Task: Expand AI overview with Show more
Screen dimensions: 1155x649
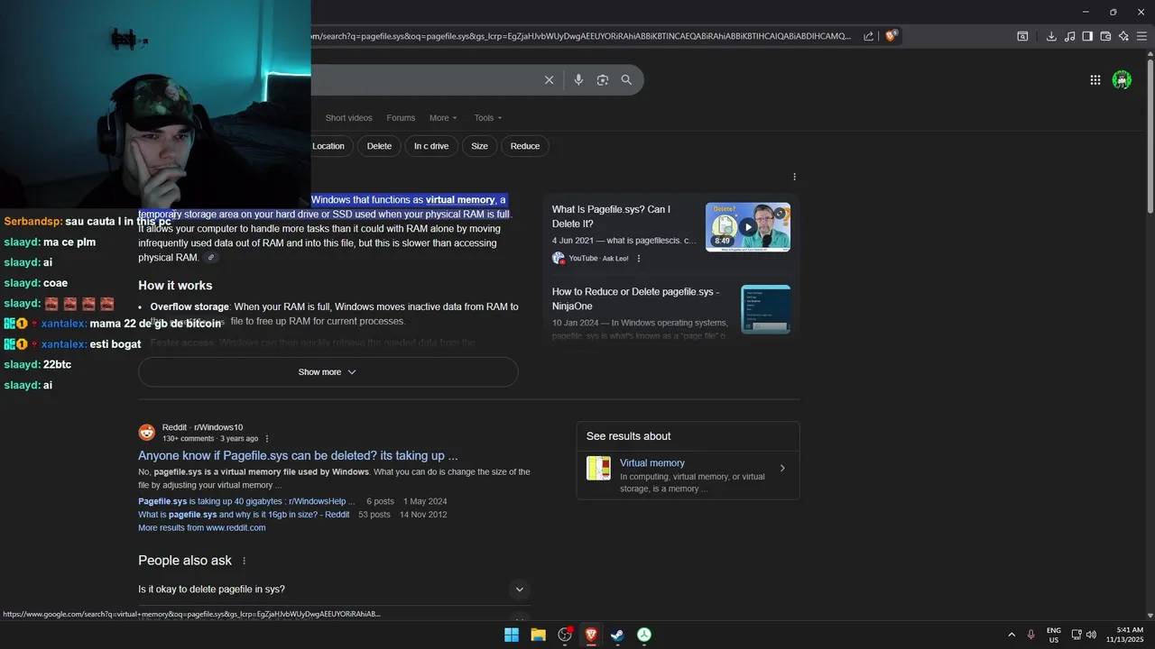Action: click(328, 372)
